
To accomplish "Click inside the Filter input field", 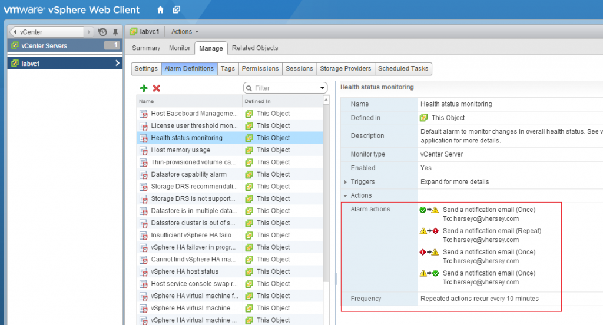I will pyautogui.click(x=286, y=88).
